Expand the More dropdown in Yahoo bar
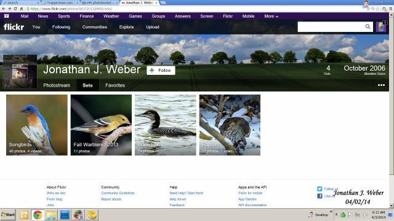 point(271,17)
